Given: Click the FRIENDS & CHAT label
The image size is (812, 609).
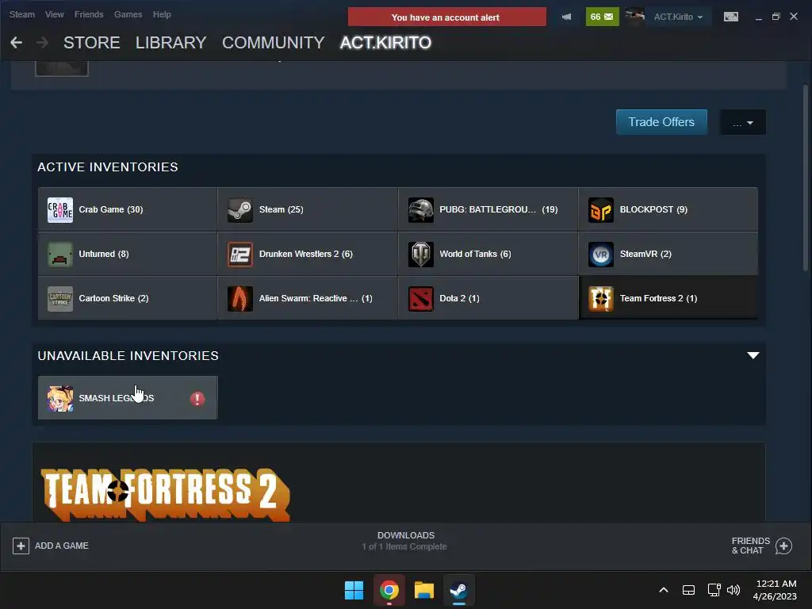Looking at the screenshot, I should coord(750,546).
